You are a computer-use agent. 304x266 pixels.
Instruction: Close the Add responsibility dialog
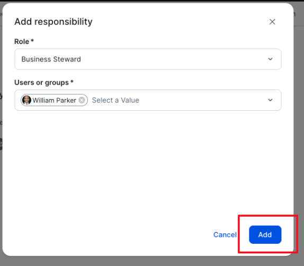[272, 22]
